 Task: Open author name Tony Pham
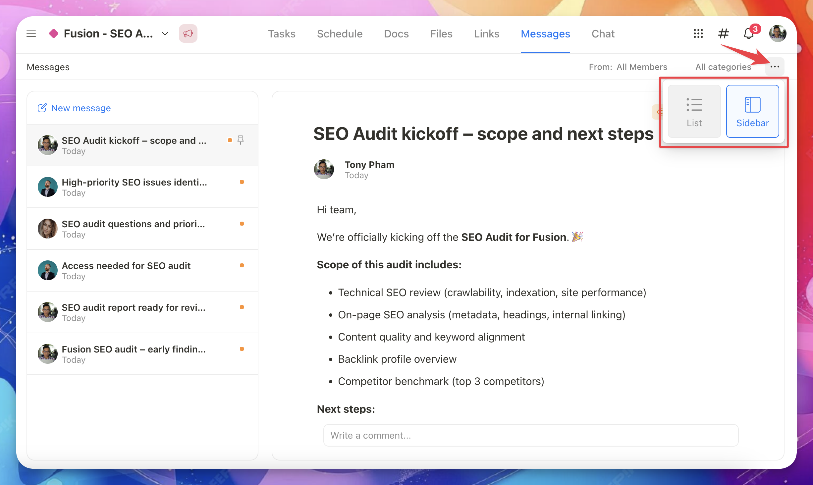point(369,165)
